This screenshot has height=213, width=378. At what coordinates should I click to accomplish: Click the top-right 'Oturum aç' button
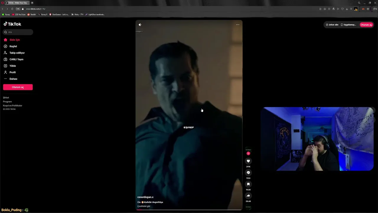(366, 25)
